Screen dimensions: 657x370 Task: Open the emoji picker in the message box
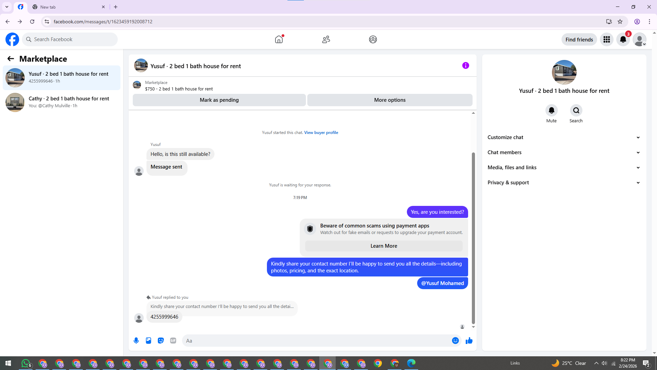click(455, 341)
